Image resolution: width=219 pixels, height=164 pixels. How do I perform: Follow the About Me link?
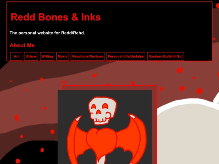22,45
